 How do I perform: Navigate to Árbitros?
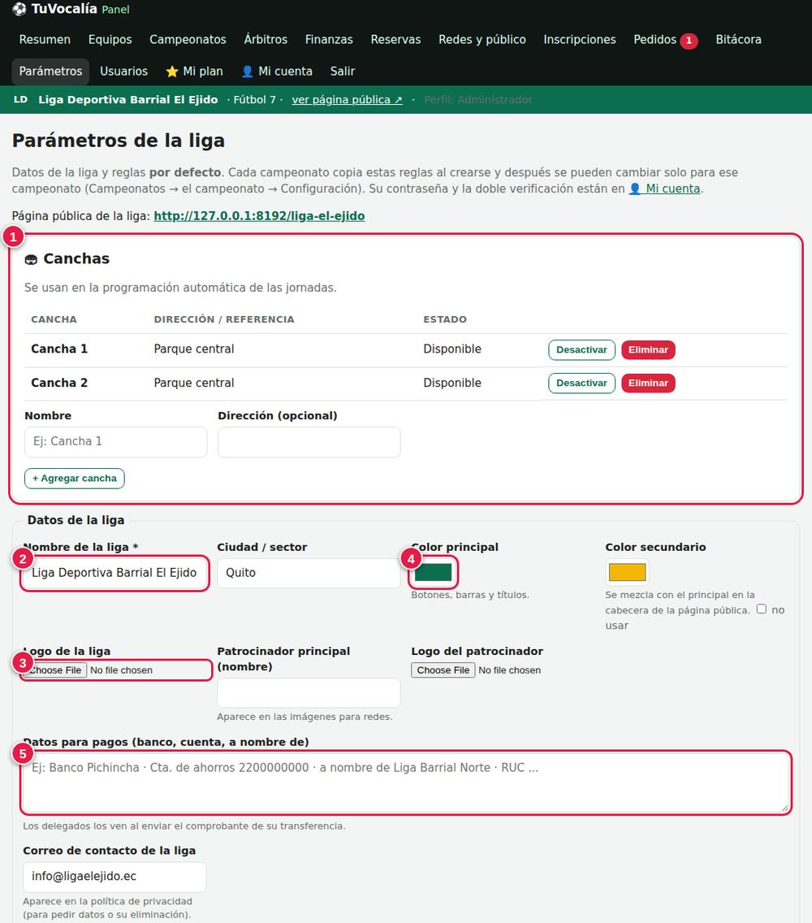pos(266,40)
